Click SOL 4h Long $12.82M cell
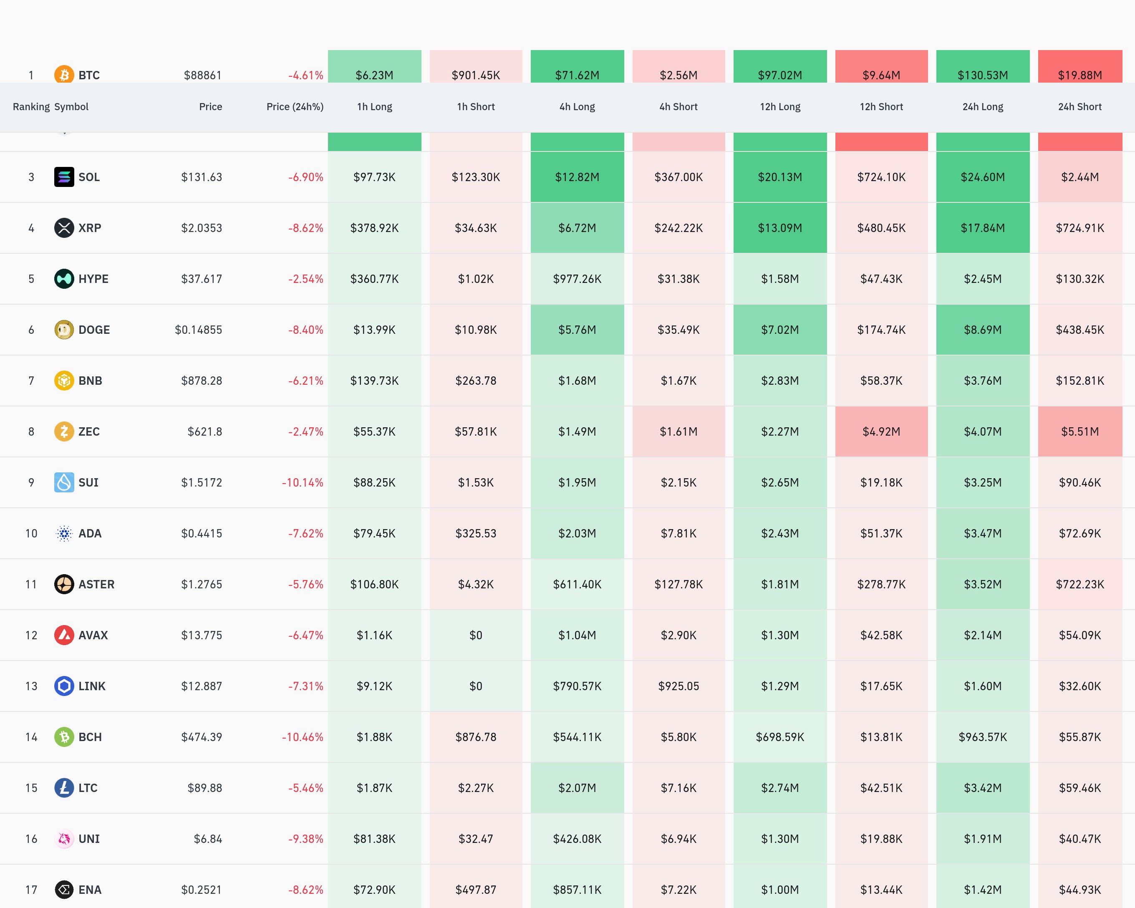Image resolution: width=1135 pixels, height=908 pixels. 577,177
